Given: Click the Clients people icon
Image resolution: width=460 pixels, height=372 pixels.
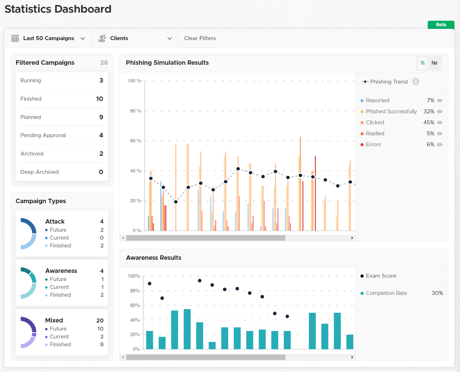Looking at the screenshot, I should [x=102, y=38].
